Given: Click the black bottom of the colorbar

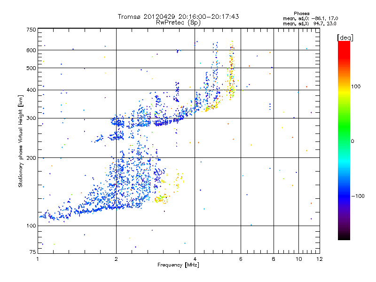Looking at the screenshot, I should pos(344,236).
